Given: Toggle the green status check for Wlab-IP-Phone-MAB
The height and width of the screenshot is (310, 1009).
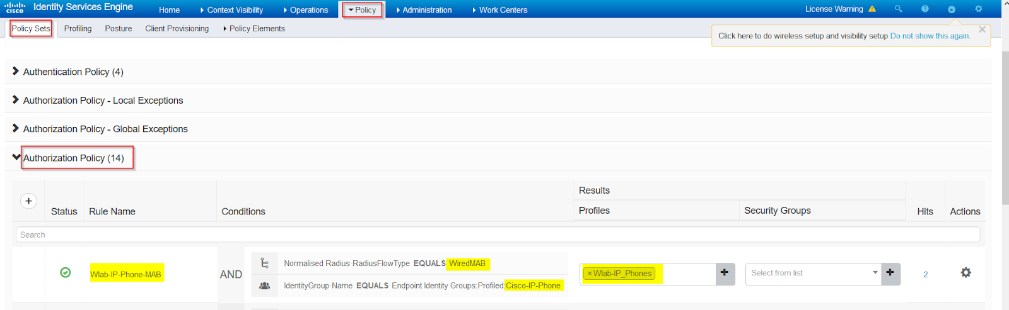Looking at the screenshot, I should tap(65, 272).
